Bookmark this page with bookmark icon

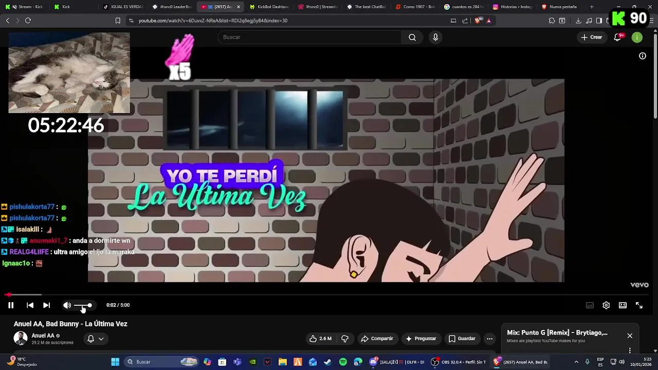coord(118,21)
